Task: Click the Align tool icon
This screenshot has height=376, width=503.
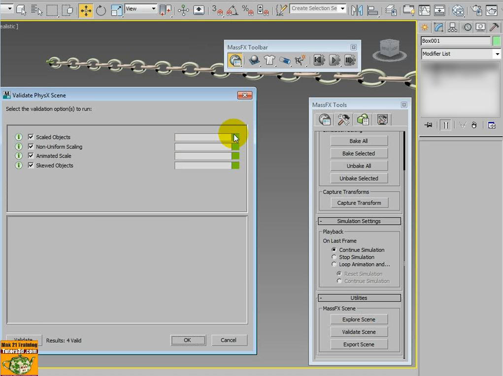Action: 372,10
